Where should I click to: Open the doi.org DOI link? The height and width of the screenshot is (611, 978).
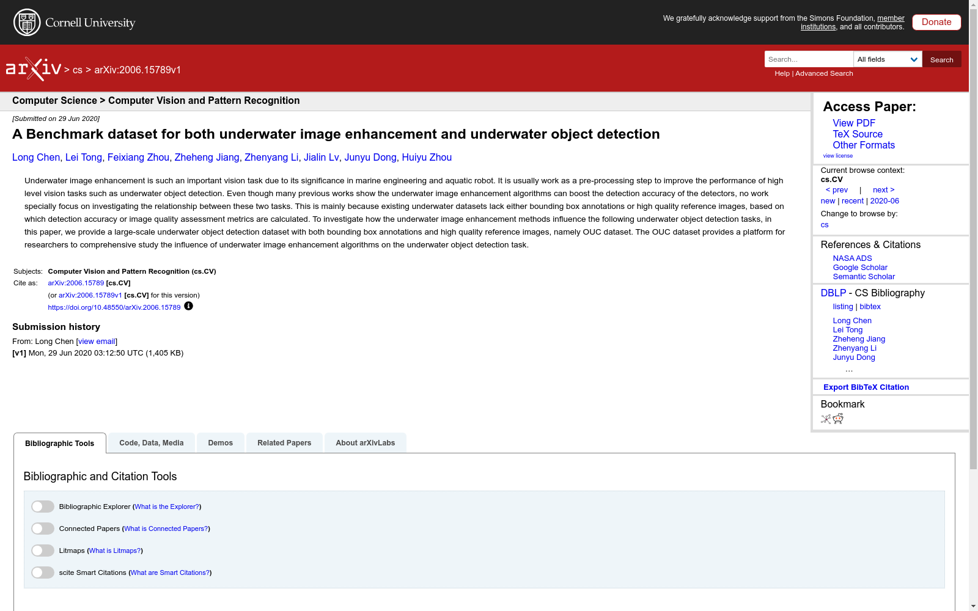pos(114,307)
